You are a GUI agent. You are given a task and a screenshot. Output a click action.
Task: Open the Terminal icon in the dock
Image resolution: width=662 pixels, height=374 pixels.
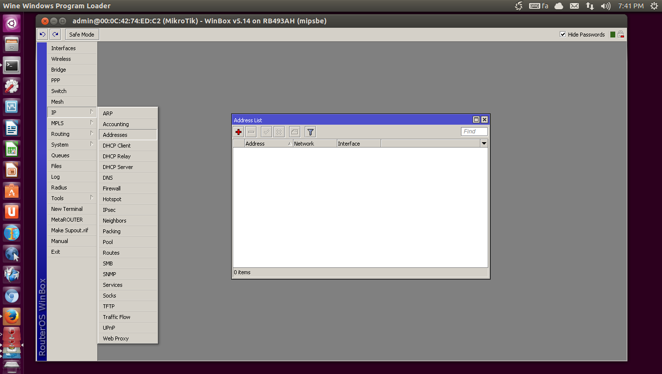pyautogui.click(x=12, y=65)
